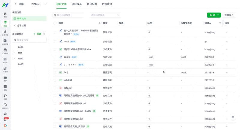240x130 pixels.
Task: Select the test3 folder in tree
Action: (x=20, y=64)
